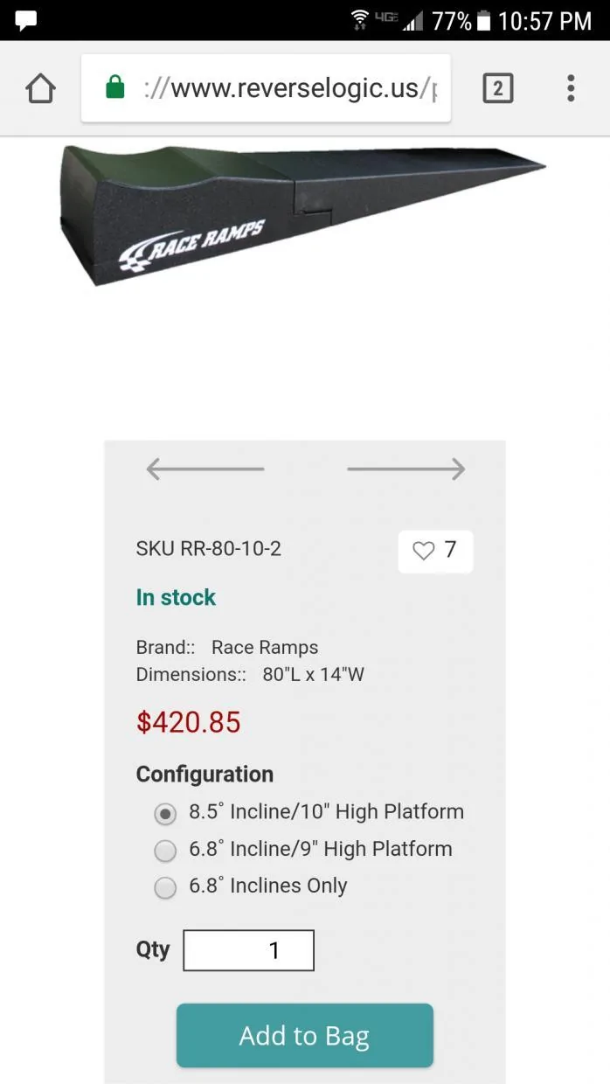Tap the 10:57 PM clock in status bar
The height and width of the screenshot is (1084, 610).
pos(545,20)
